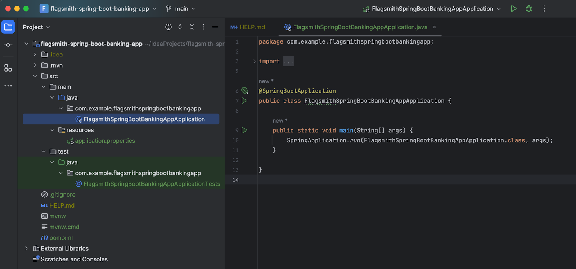The height and width of the screenshot is (269, 576).
Task: Hide the Project panel with minimize icon
Action: tap(215, 27)
